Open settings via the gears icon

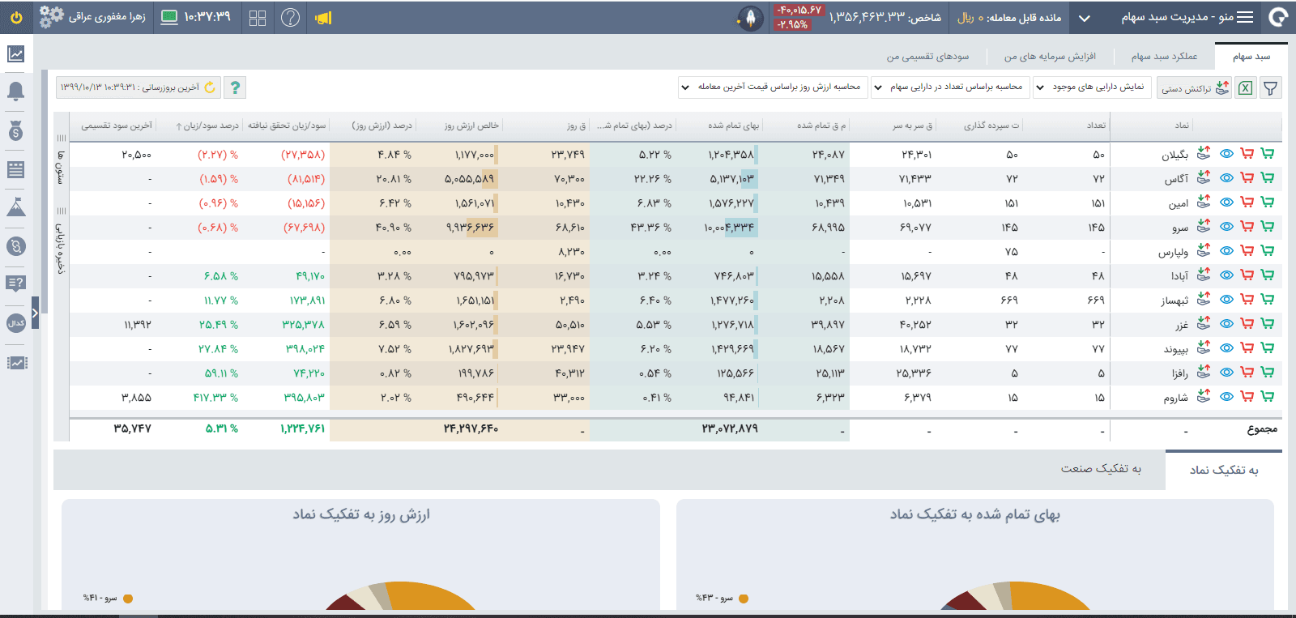52,17
